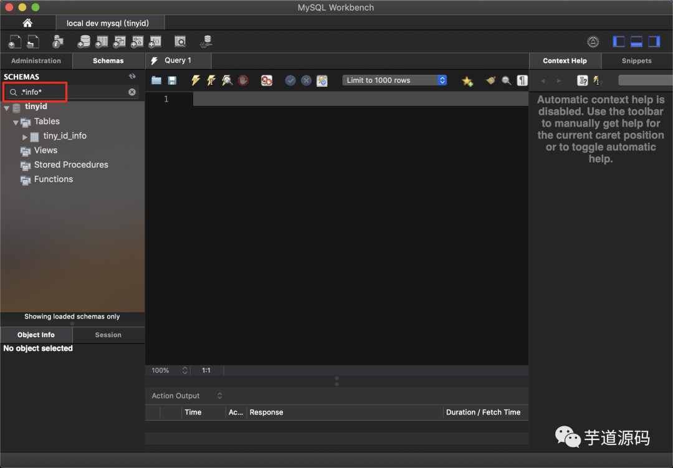The width and height of the screenshot is (673, 468).
Task: Select the Functions node
Action: 53,179
